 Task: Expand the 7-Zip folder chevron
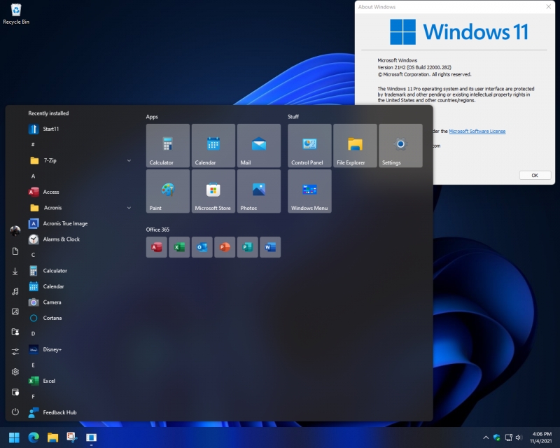pyautogui.click(x=129, y=160)
